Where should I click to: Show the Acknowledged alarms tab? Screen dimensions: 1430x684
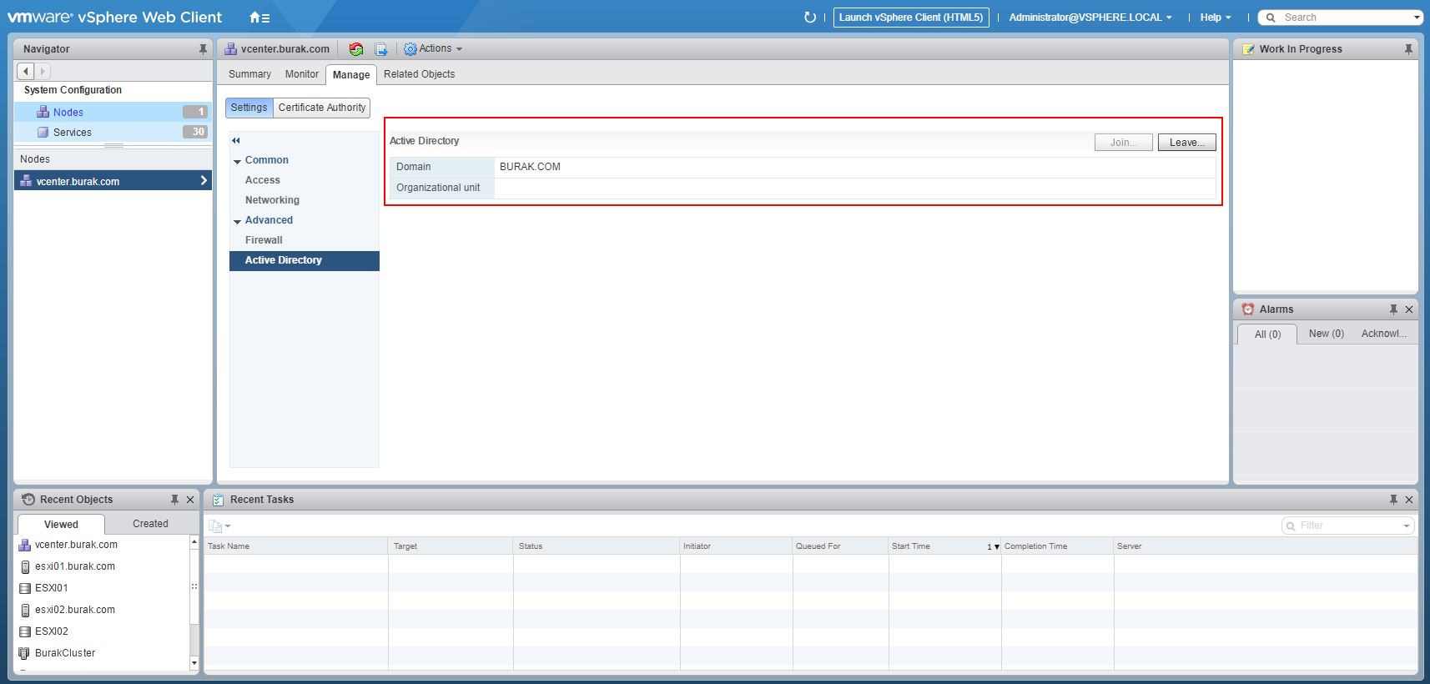[x=1383, y=334]
